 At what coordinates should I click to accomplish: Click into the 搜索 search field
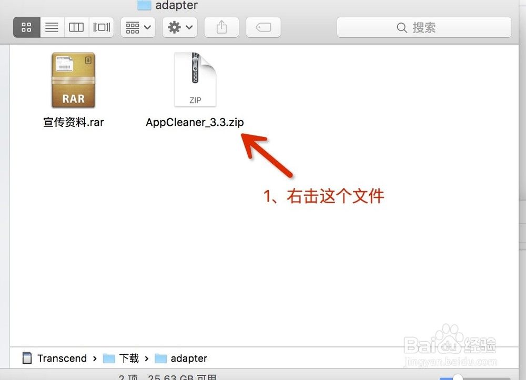(x=424, y=27)
